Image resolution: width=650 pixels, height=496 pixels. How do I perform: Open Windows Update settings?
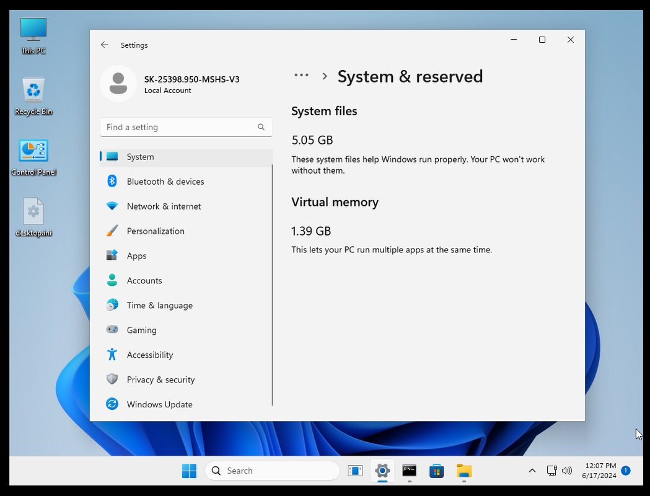[x=186, y=404]
